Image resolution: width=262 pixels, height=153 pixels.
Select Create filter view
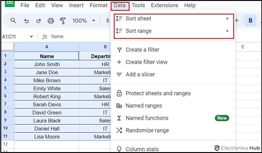point(173,62)
